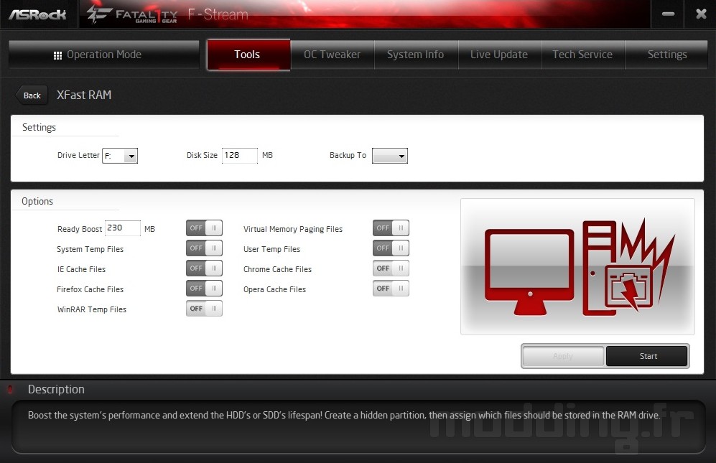
Task: Turn on WinRAR Temp Files switch
Action: click(204, 308)
